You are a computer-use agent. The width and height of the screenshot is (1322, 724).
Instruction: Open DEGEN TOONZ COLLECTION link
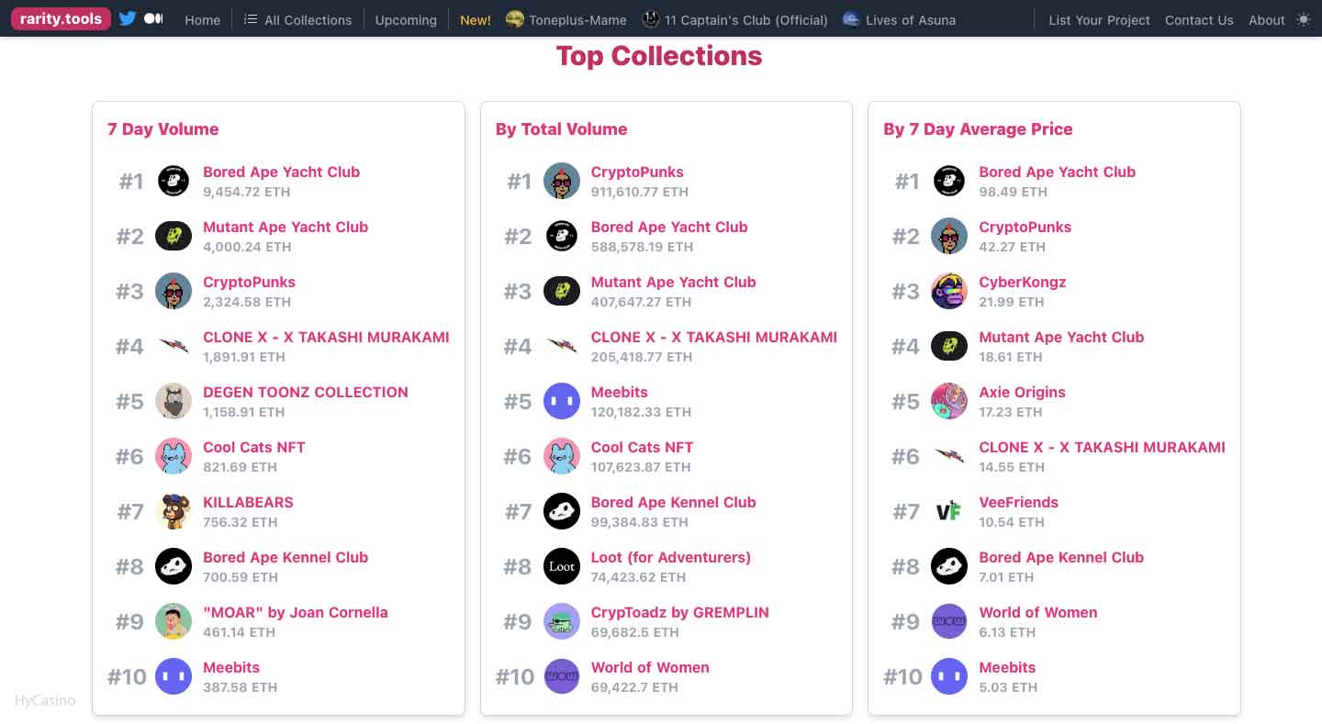tap(306, 392)
